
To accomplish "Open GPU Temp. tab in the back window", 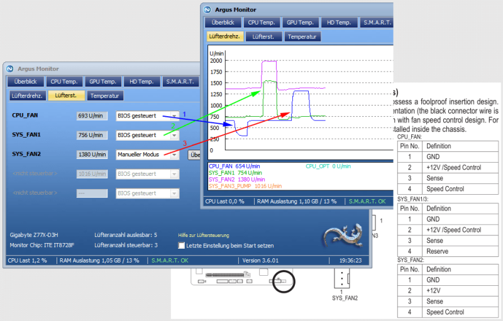I will coord(103,82).
